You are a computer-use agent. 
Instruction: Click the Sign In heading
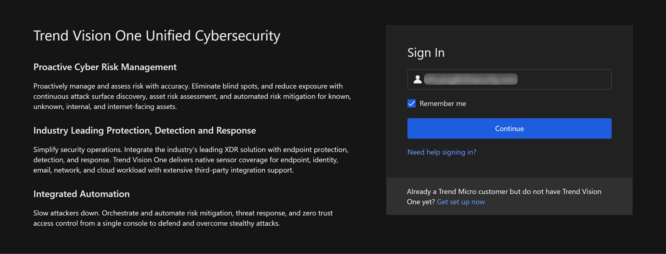[426, 53]
